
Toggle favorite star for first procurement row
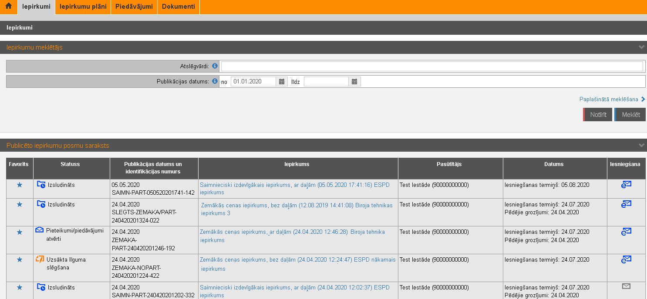click(19, 185)
